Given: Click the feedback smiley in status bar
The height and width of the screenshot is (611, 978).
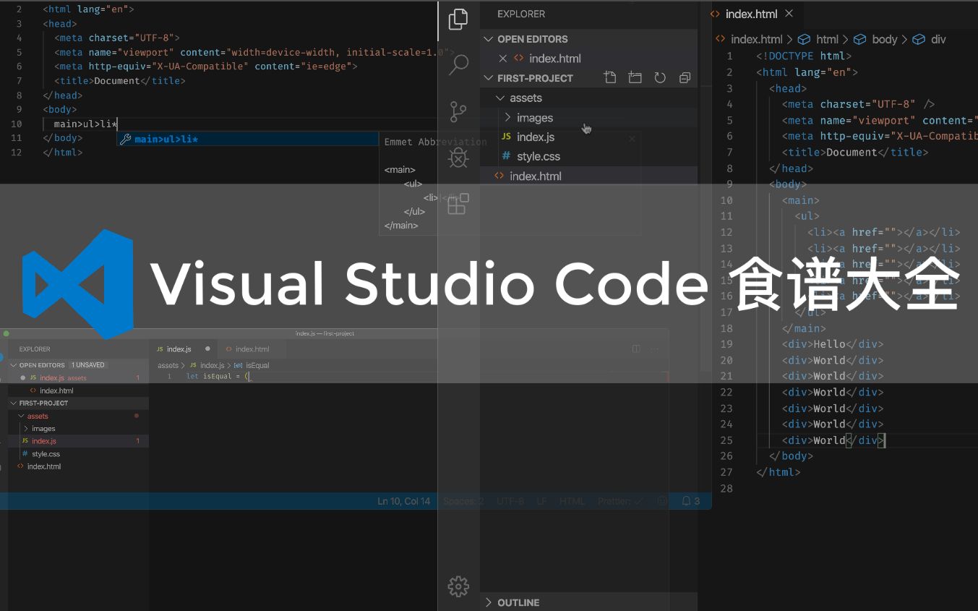Looking at the screenshot, I should (662, 500).
